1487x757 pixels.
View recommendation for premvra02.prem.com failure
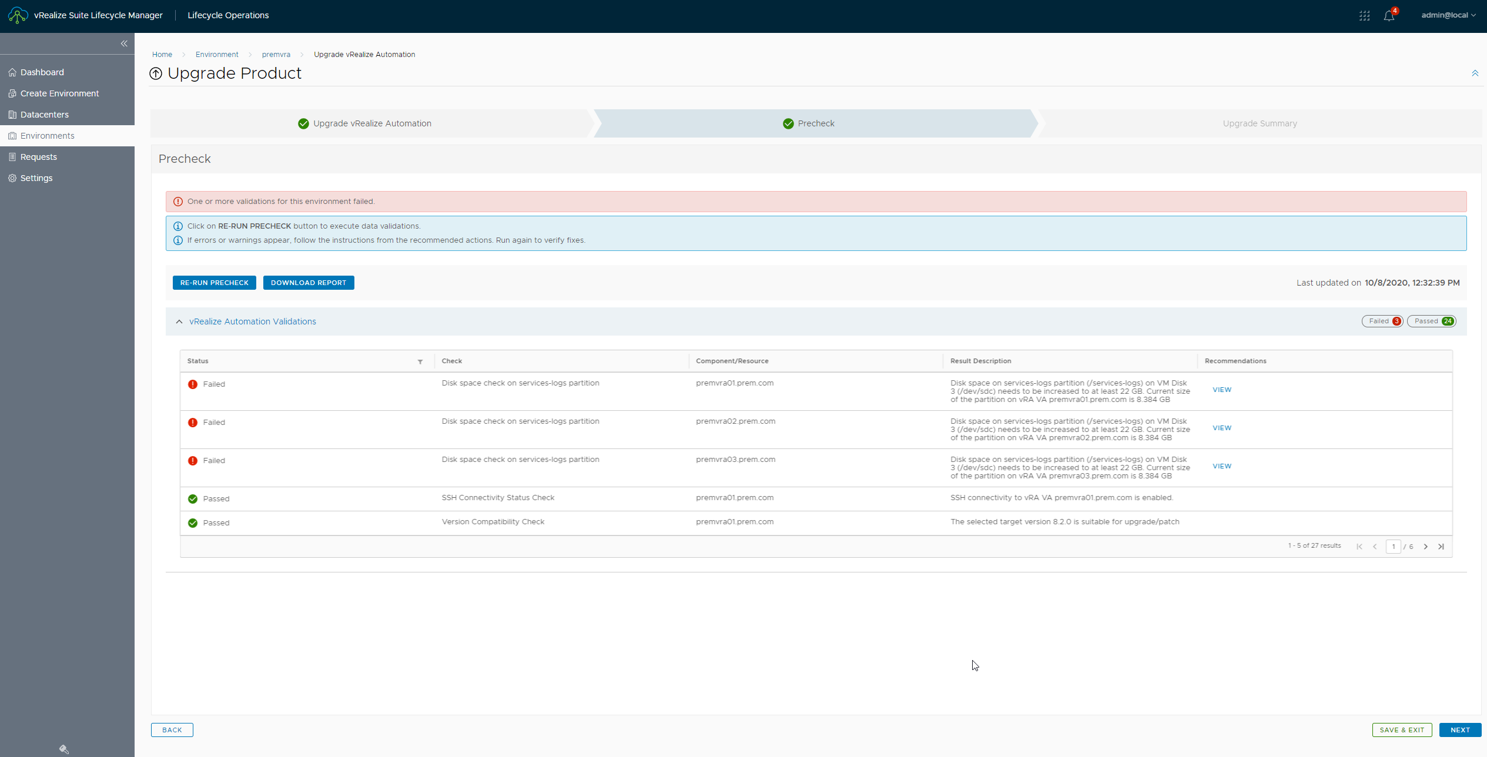tap(1222, 428)
